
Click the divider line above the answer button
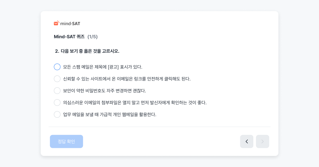(x=159, y=127)
